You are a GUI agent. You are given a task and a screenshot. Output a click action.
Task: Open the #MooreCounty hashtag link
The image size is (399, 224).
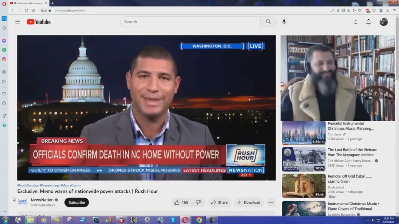[x=71, y=185]
